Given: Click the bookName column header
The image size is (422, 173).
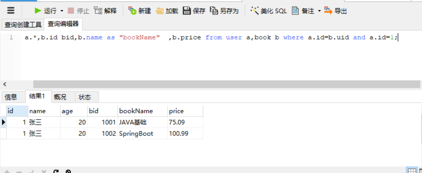Looking at the screenshot, I should 143,111.
